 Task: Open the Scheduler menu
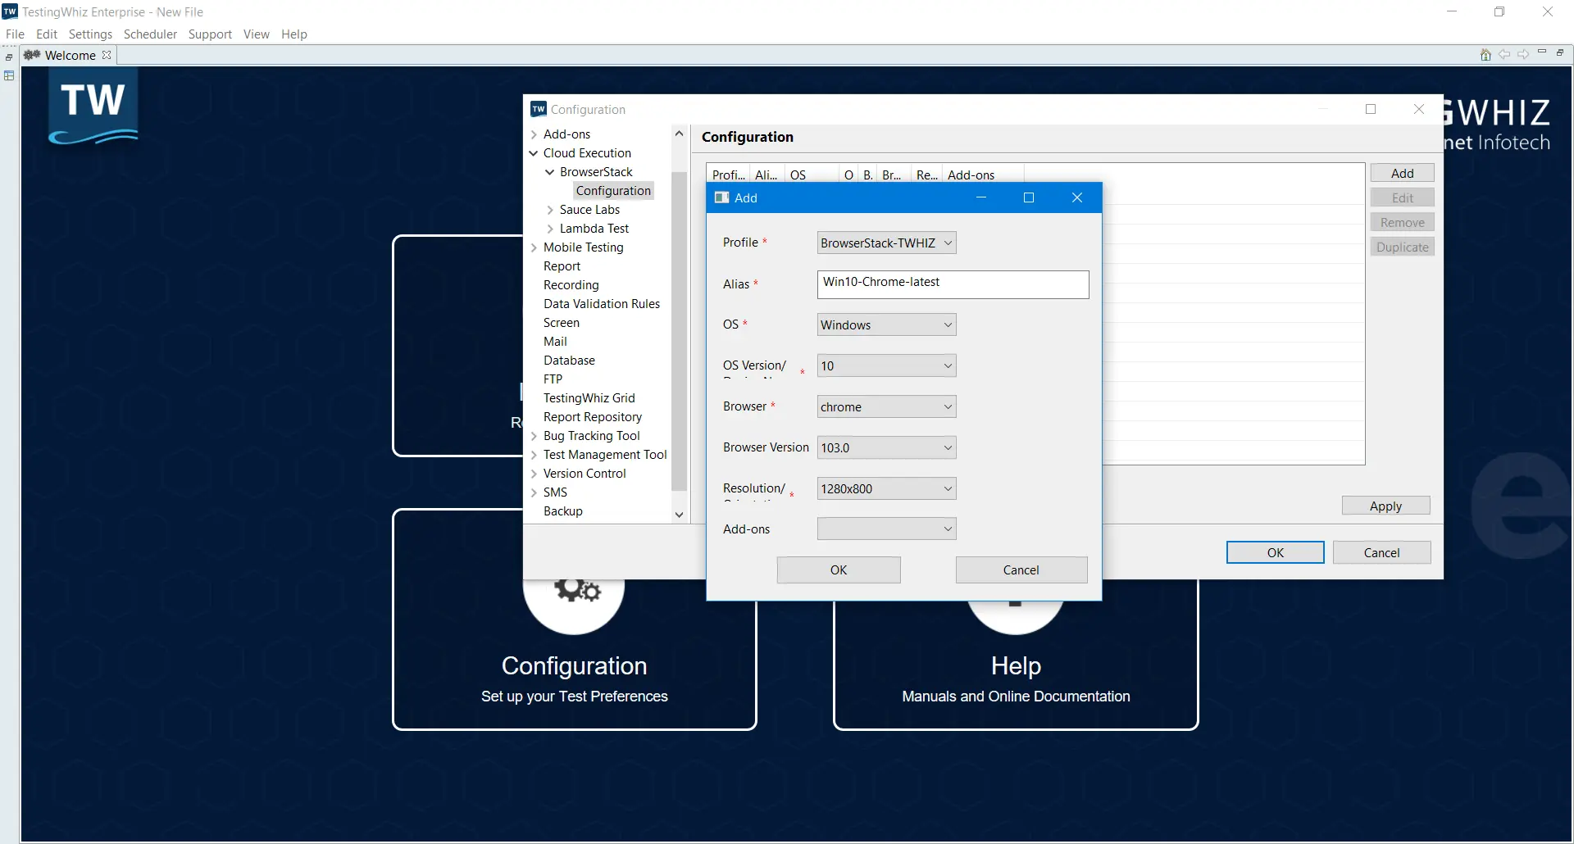150,34
